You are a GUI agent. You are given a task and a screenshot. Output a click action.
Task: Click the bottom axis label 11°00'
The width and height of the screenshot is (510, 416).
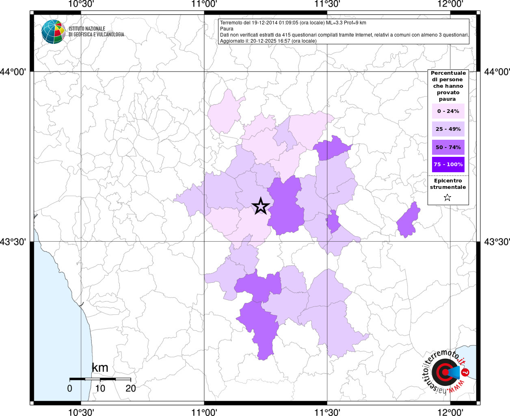[x=204, y=412]
